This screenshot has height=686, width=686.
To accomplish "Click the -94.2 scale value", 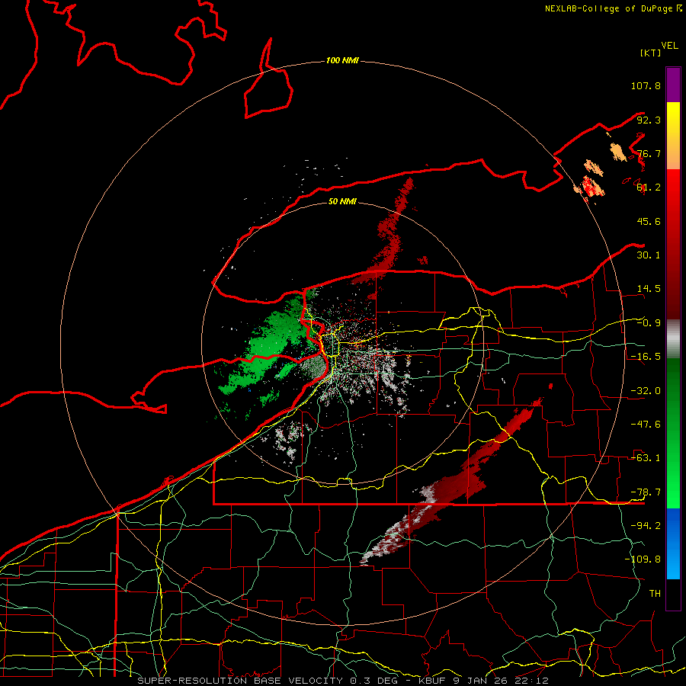I will 646,526.
